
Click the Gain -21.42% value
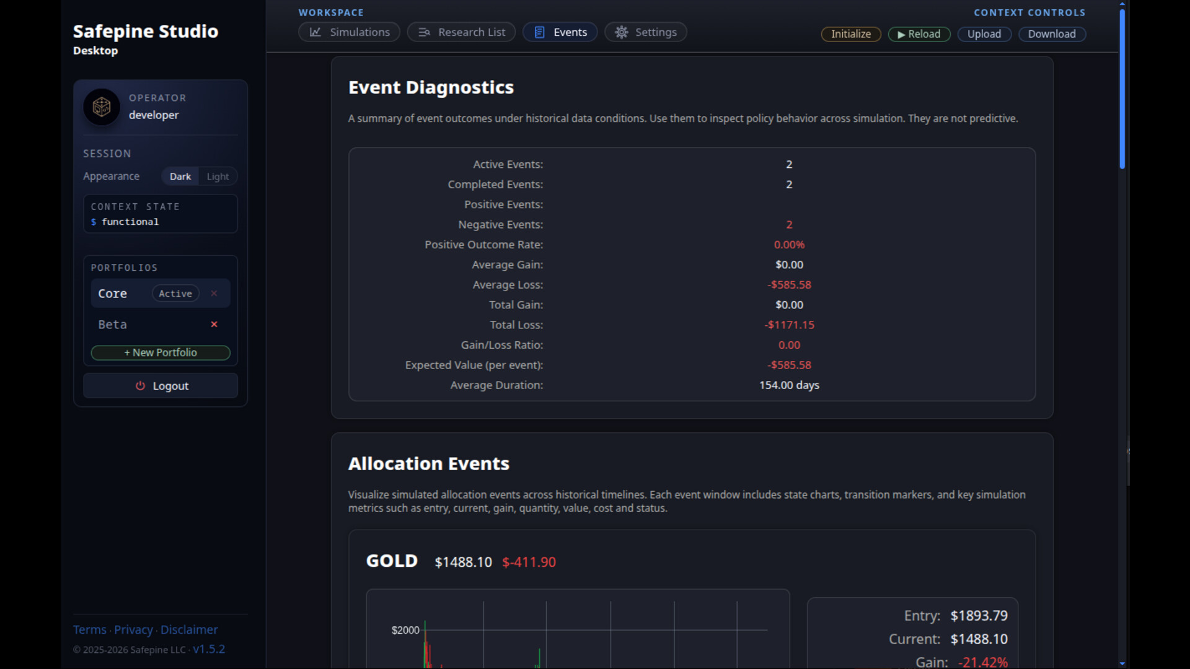tap(983, 662)
